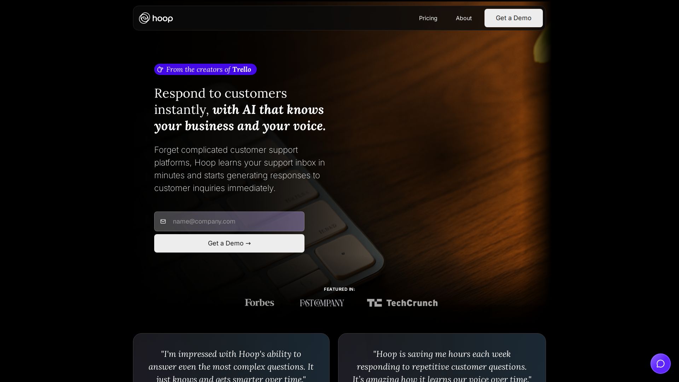This screenshot has height=382, width=679.
Task: Click the TechCrunch TC icon
Action: tap(374, 303)
